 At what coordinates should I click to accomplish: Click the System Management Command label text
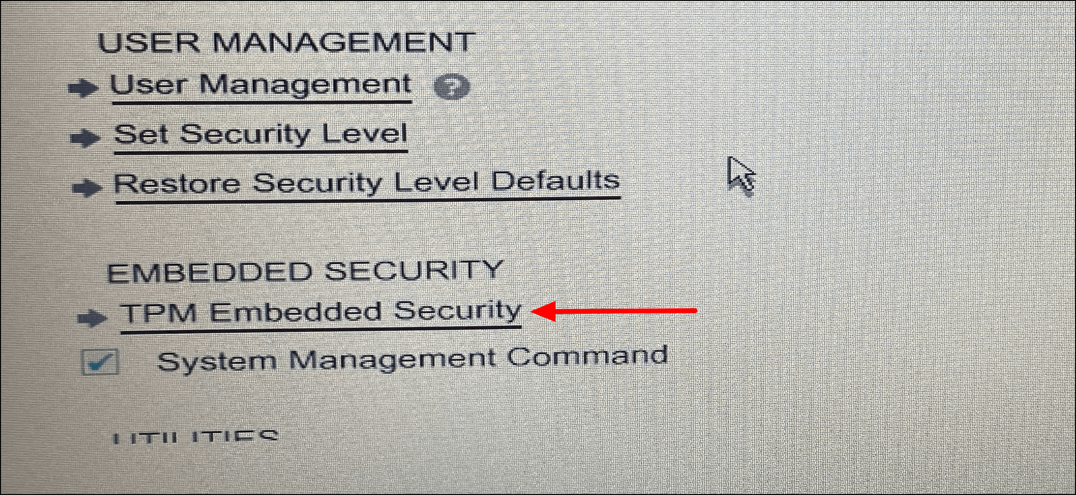point(413,359)
